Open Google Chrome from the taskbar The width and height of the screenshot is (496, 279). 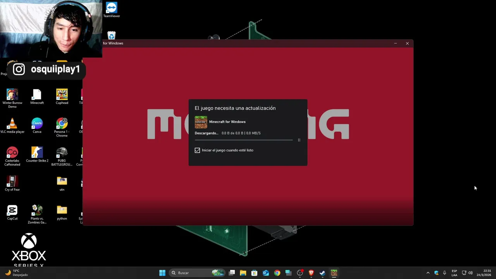[x=277, y=273]
